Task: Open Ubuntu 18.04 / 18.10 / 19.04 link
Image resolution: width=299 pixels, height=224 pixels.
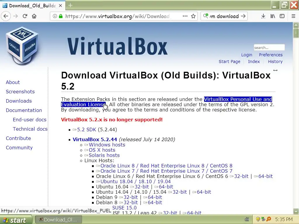Action: point(135,181)
